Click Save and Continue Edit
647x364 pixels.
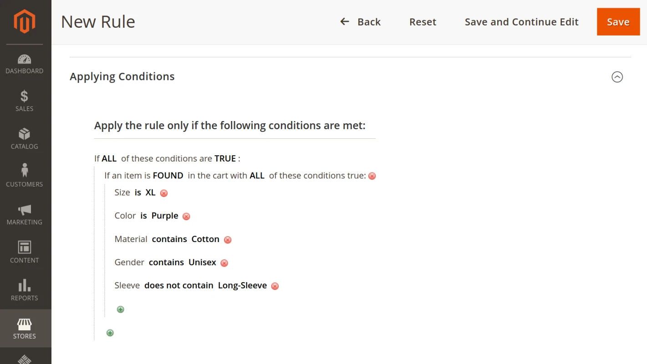tap(521, 21)
